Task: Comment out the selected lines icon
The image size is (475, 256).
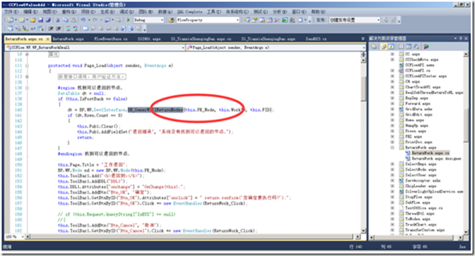Action: coord(68,29)
